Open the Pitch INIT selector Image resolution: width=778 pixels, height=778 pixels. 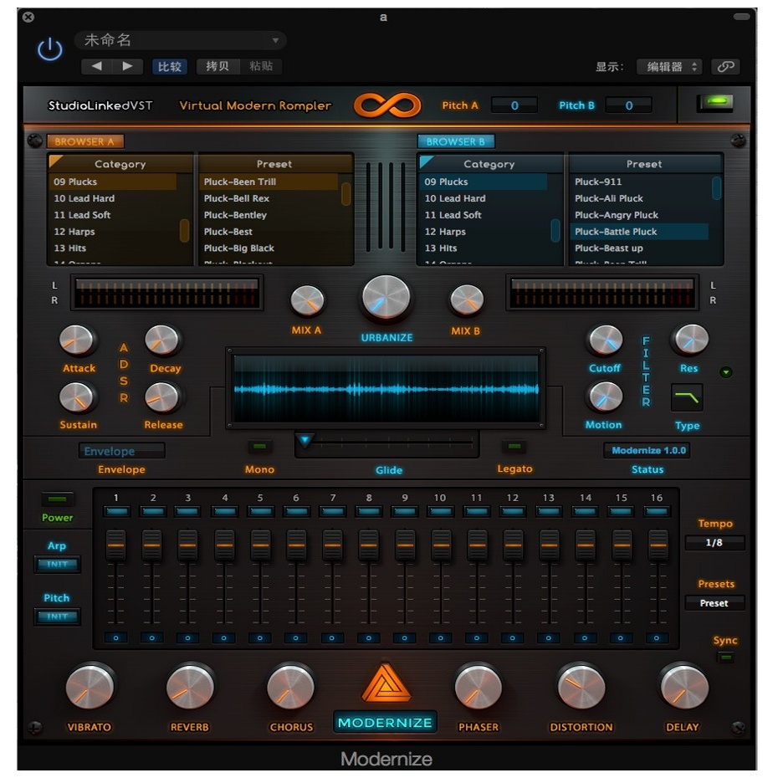pos(57,617)
